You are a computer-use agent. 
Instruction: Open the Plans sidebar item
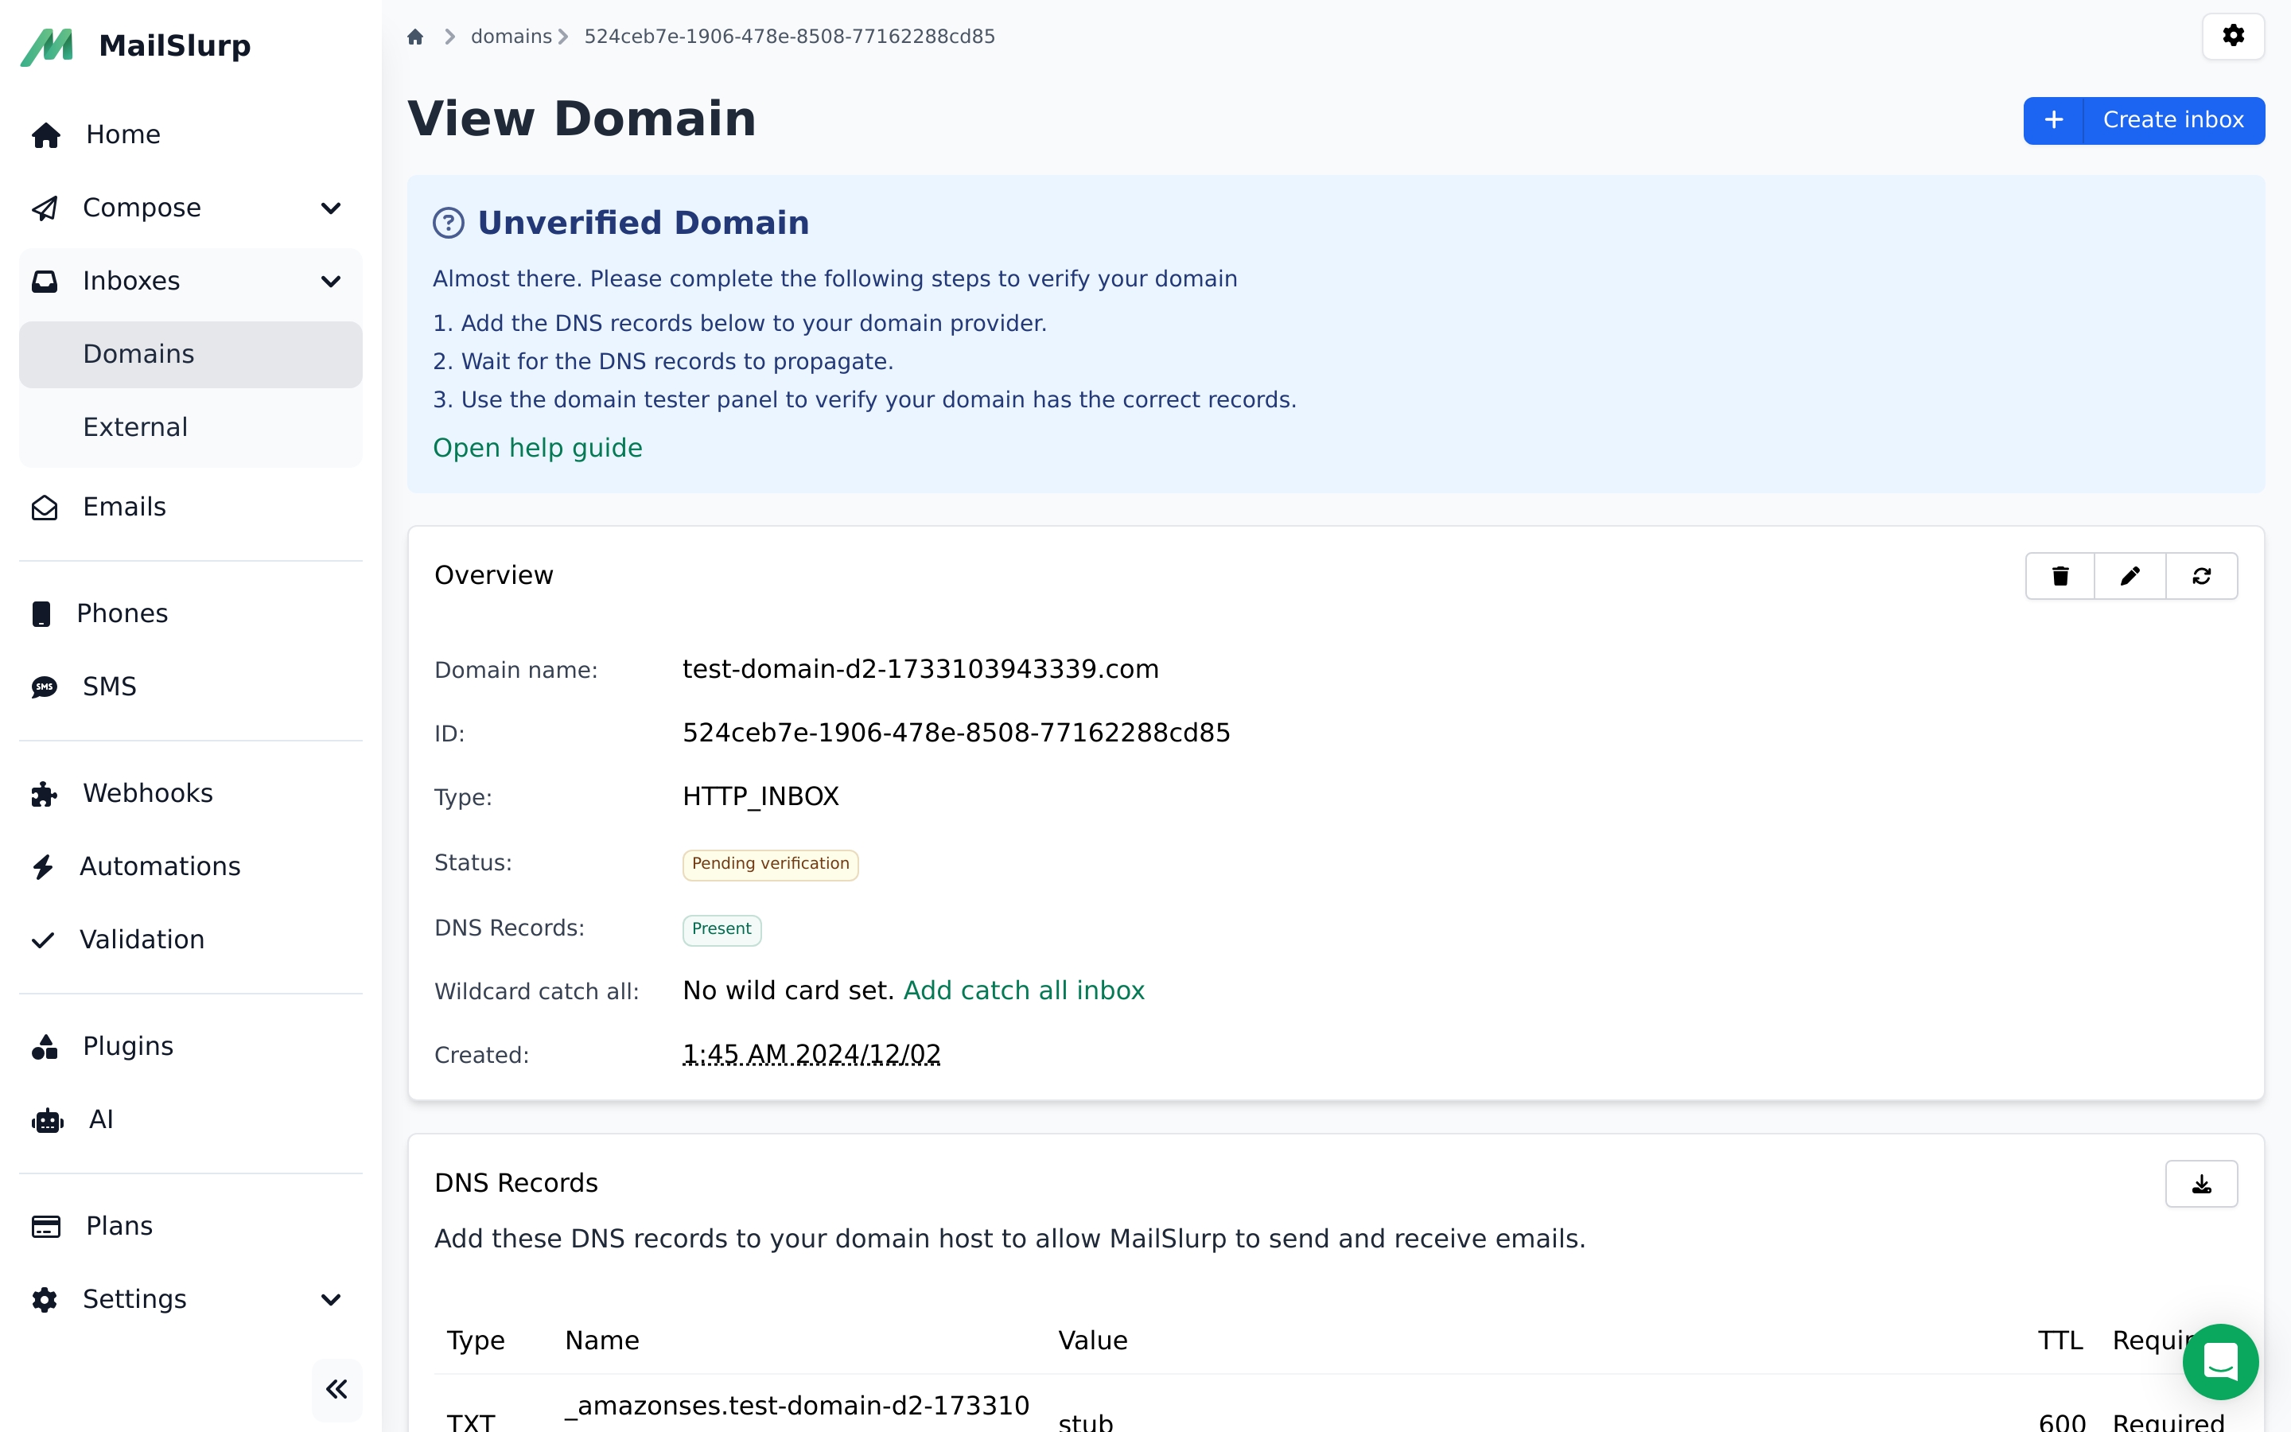tap(190, 1227)
